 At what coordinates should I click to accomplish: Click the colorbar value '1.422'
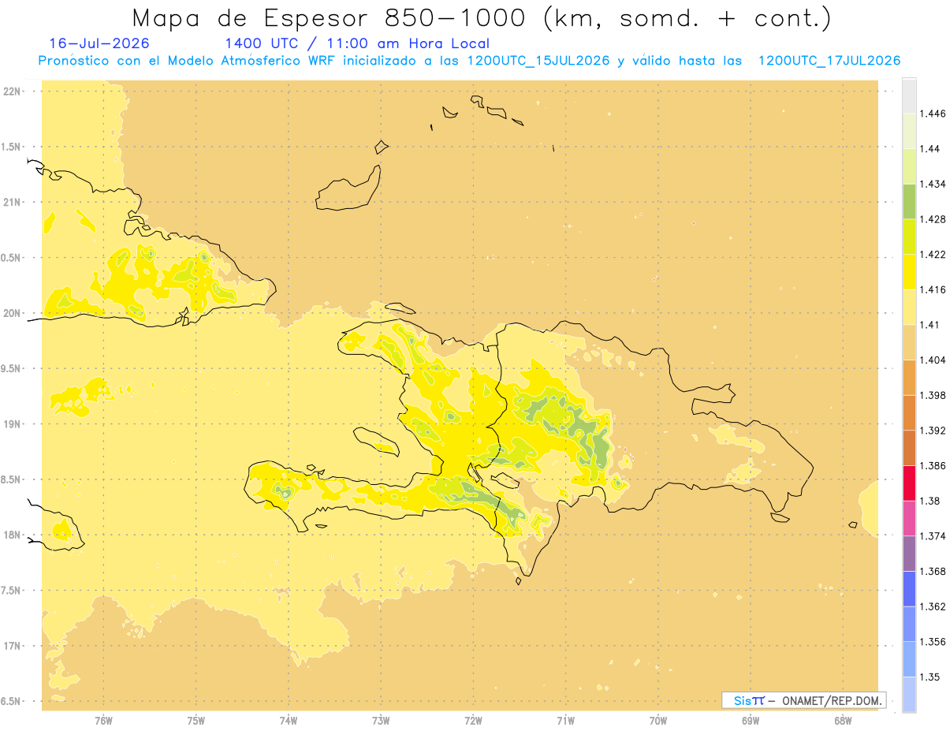[933, 254]
